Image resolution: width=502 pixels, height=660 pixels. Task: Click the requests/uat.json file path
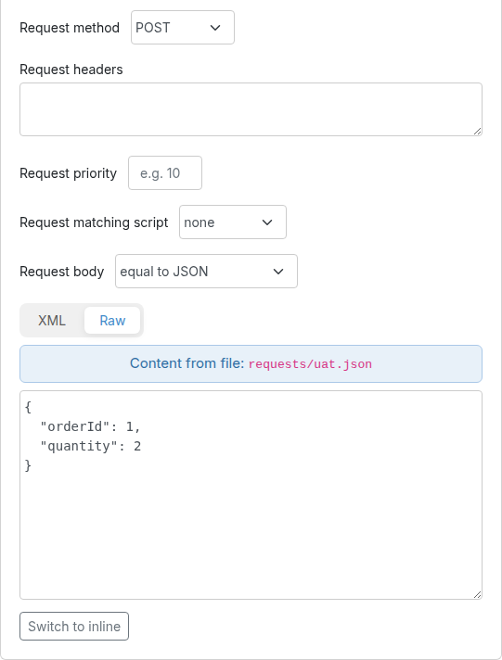pos(310,364)
